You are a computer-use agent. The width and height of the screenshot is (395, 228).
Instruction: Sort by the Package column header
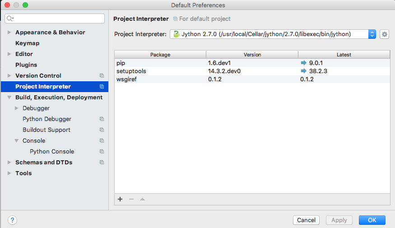160,55
